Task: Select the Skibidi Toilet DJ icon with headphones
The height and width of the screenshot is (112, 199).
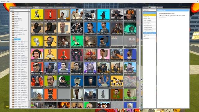Action: pyautogui.click(x=37, y=55)
